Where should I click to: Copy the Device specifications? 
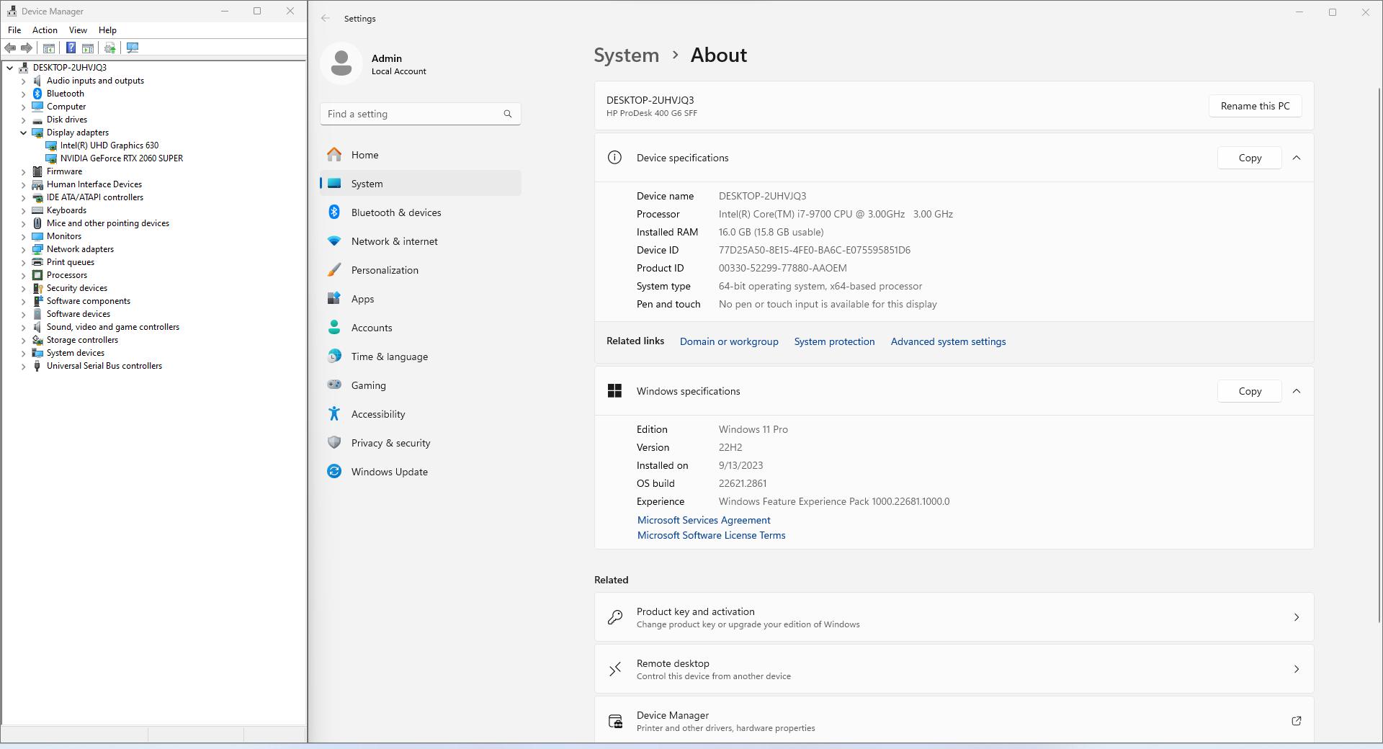[1250, 158]
